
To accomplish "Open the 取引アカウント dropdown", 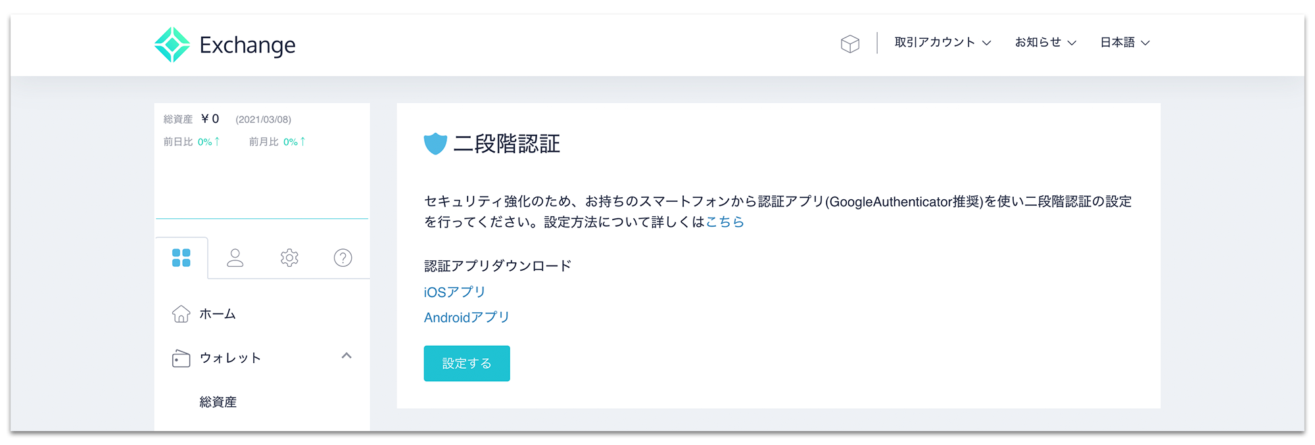I will 942,41.
